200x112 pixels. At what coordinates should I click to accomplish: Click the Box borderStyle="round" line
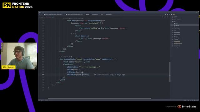click(x=88, y=59)
